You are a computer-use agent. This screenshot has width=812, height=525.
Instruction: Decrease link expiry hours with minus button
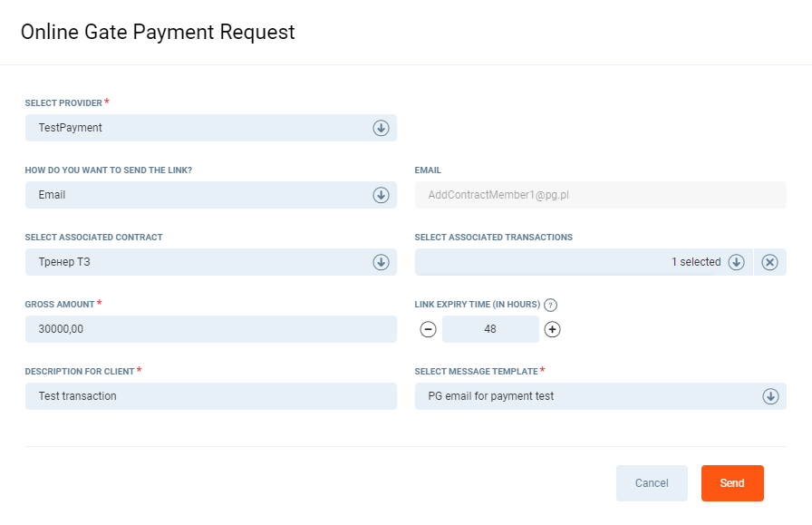point(429,329)
